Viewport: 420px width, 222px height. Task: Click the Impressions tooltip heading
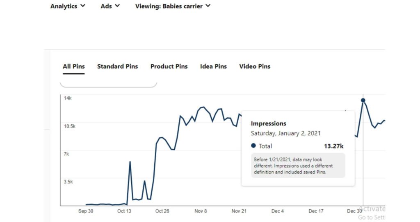point(269,123)
